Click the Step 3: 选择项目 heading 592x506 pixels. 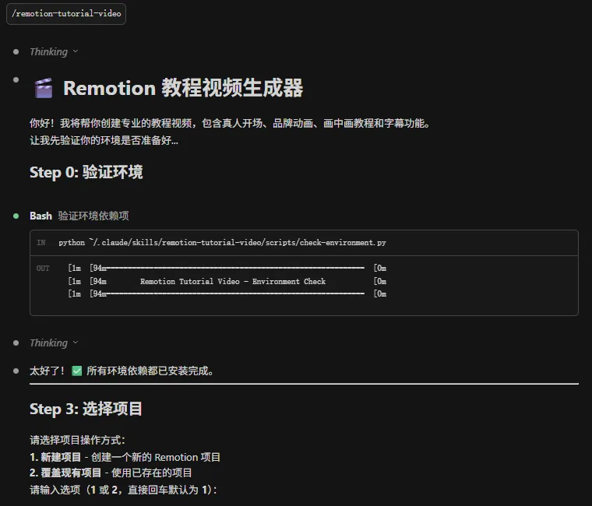pos(86,409)
